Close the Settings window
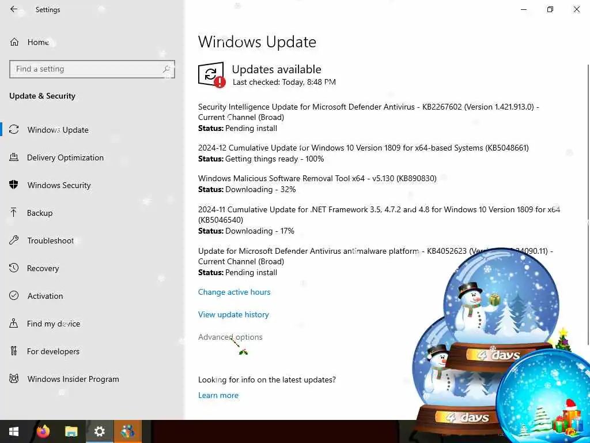Image resolution: width=590 pixels, height=443 pixels. tap(576, 9)
